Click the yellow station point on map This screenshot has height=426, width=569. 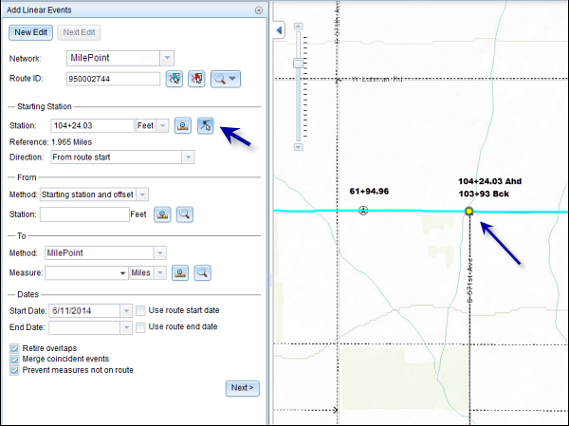click(x=468, y=212)
